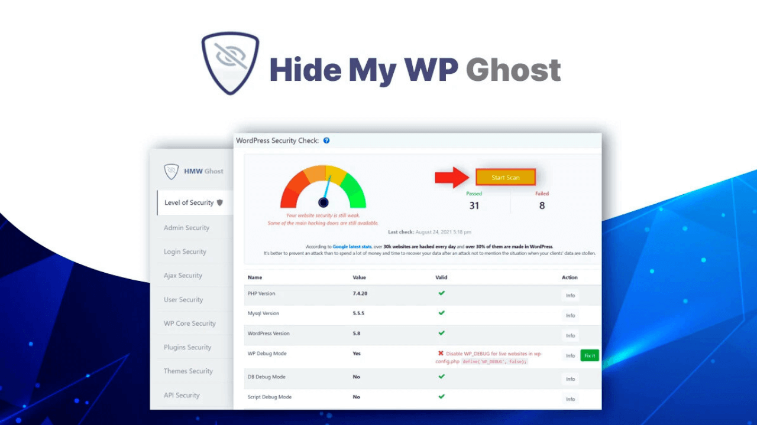Click the security level gauge meter
Viewport: 757px width, 425px height.
pos(323,188)
